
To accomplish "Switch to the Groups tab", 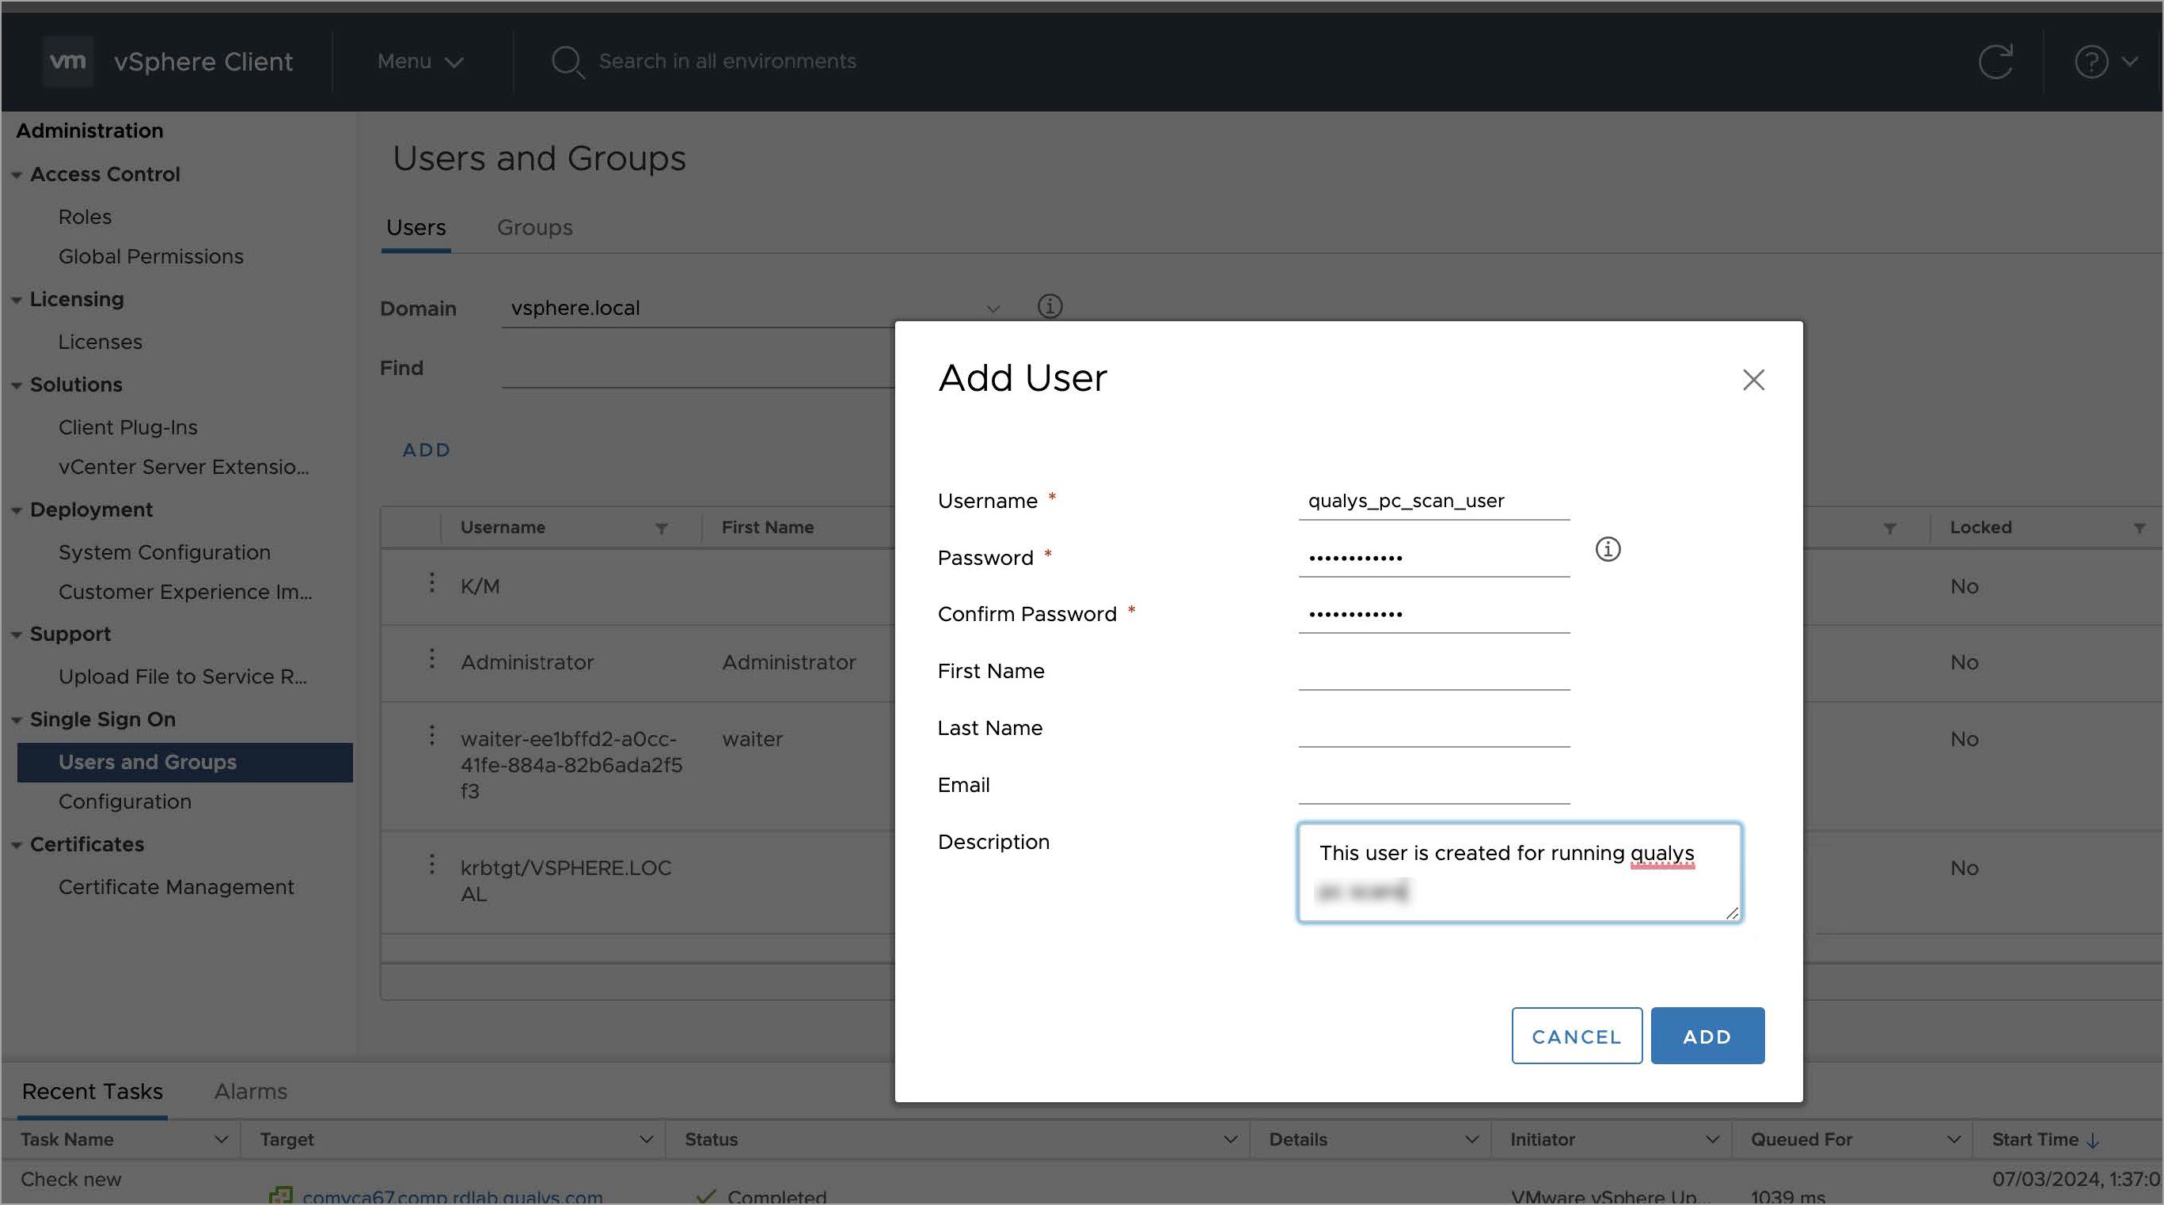I will point(534,228).
